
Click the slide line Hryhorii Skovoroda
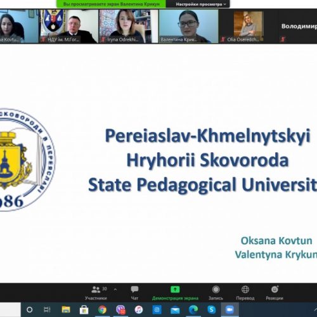click(207, 160)
